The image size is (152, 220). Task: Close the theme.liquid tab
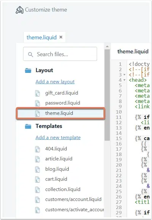click(x=61, y=37)
